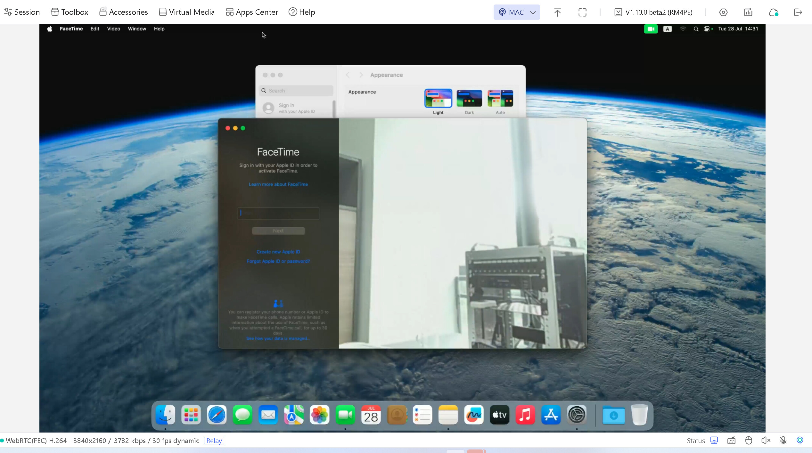This screenshot has height=453, width=812.
Task: Focus the Apple ID field in FaceTime
Action: [278, 213]
